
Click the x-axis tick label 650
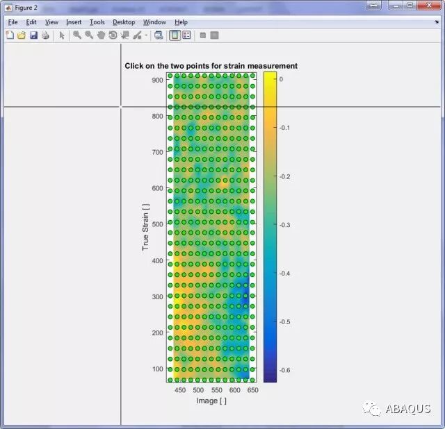(253, 390)
